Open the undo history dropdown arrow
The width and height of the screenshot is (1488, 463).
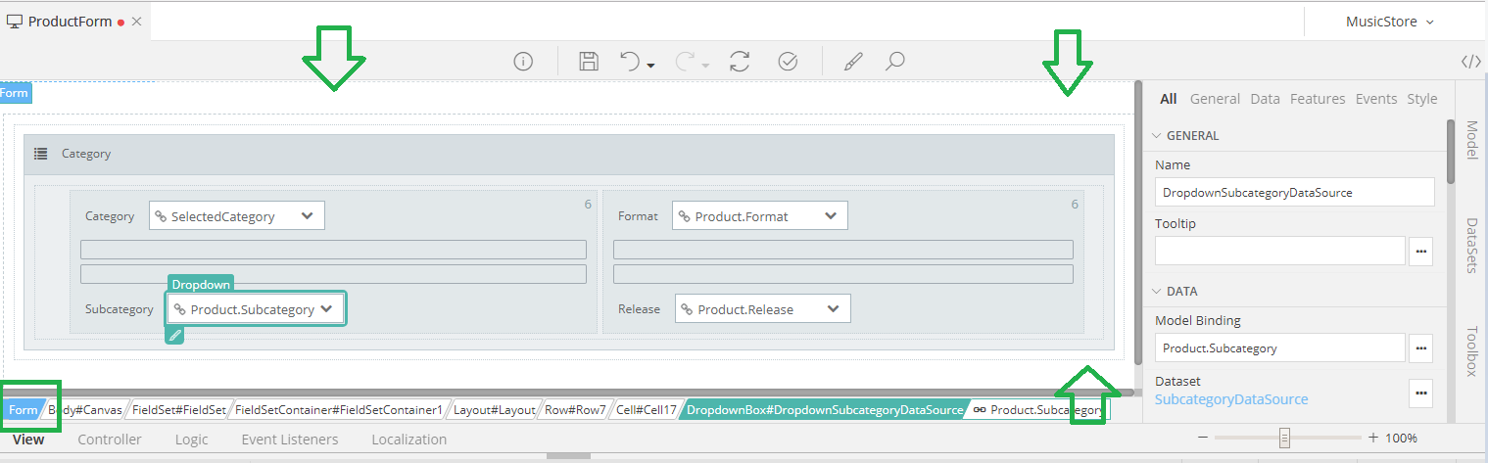point(650,66)
